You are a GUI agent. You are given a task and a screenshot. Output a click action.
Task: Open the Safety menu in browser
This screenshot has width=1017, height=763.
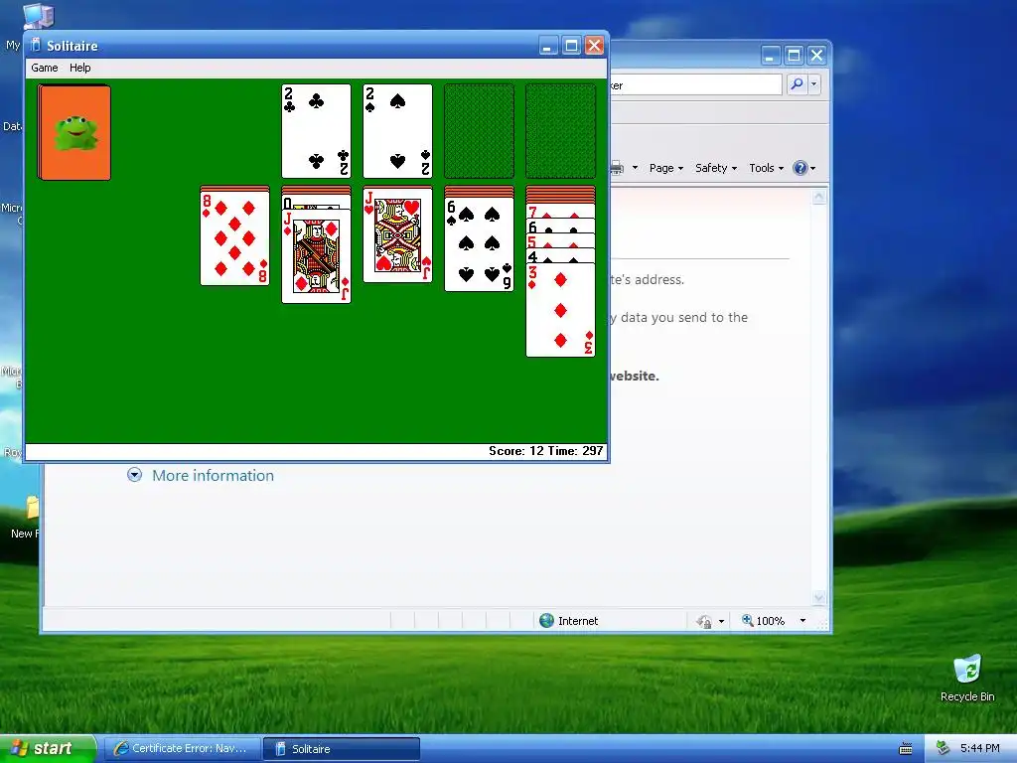[x=716, y=168]
